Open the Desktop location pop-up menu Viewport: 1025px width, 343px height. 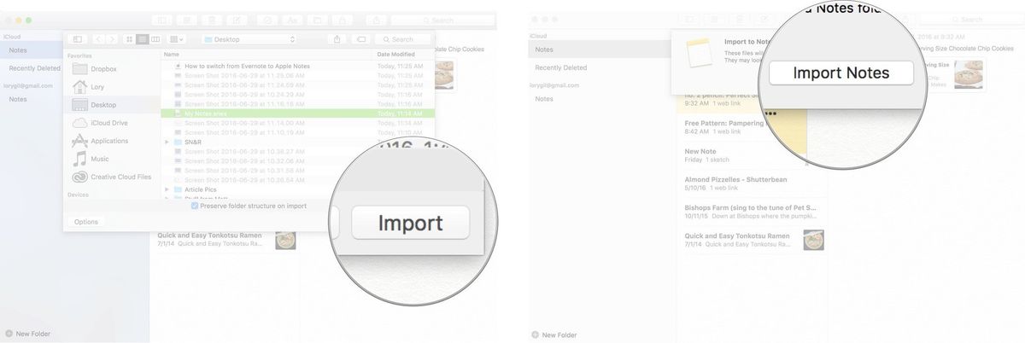pyautogui.click(x=249, y=39)
